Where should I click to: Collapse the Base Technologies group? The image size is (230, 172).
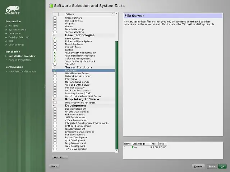[x=54, y=35]
